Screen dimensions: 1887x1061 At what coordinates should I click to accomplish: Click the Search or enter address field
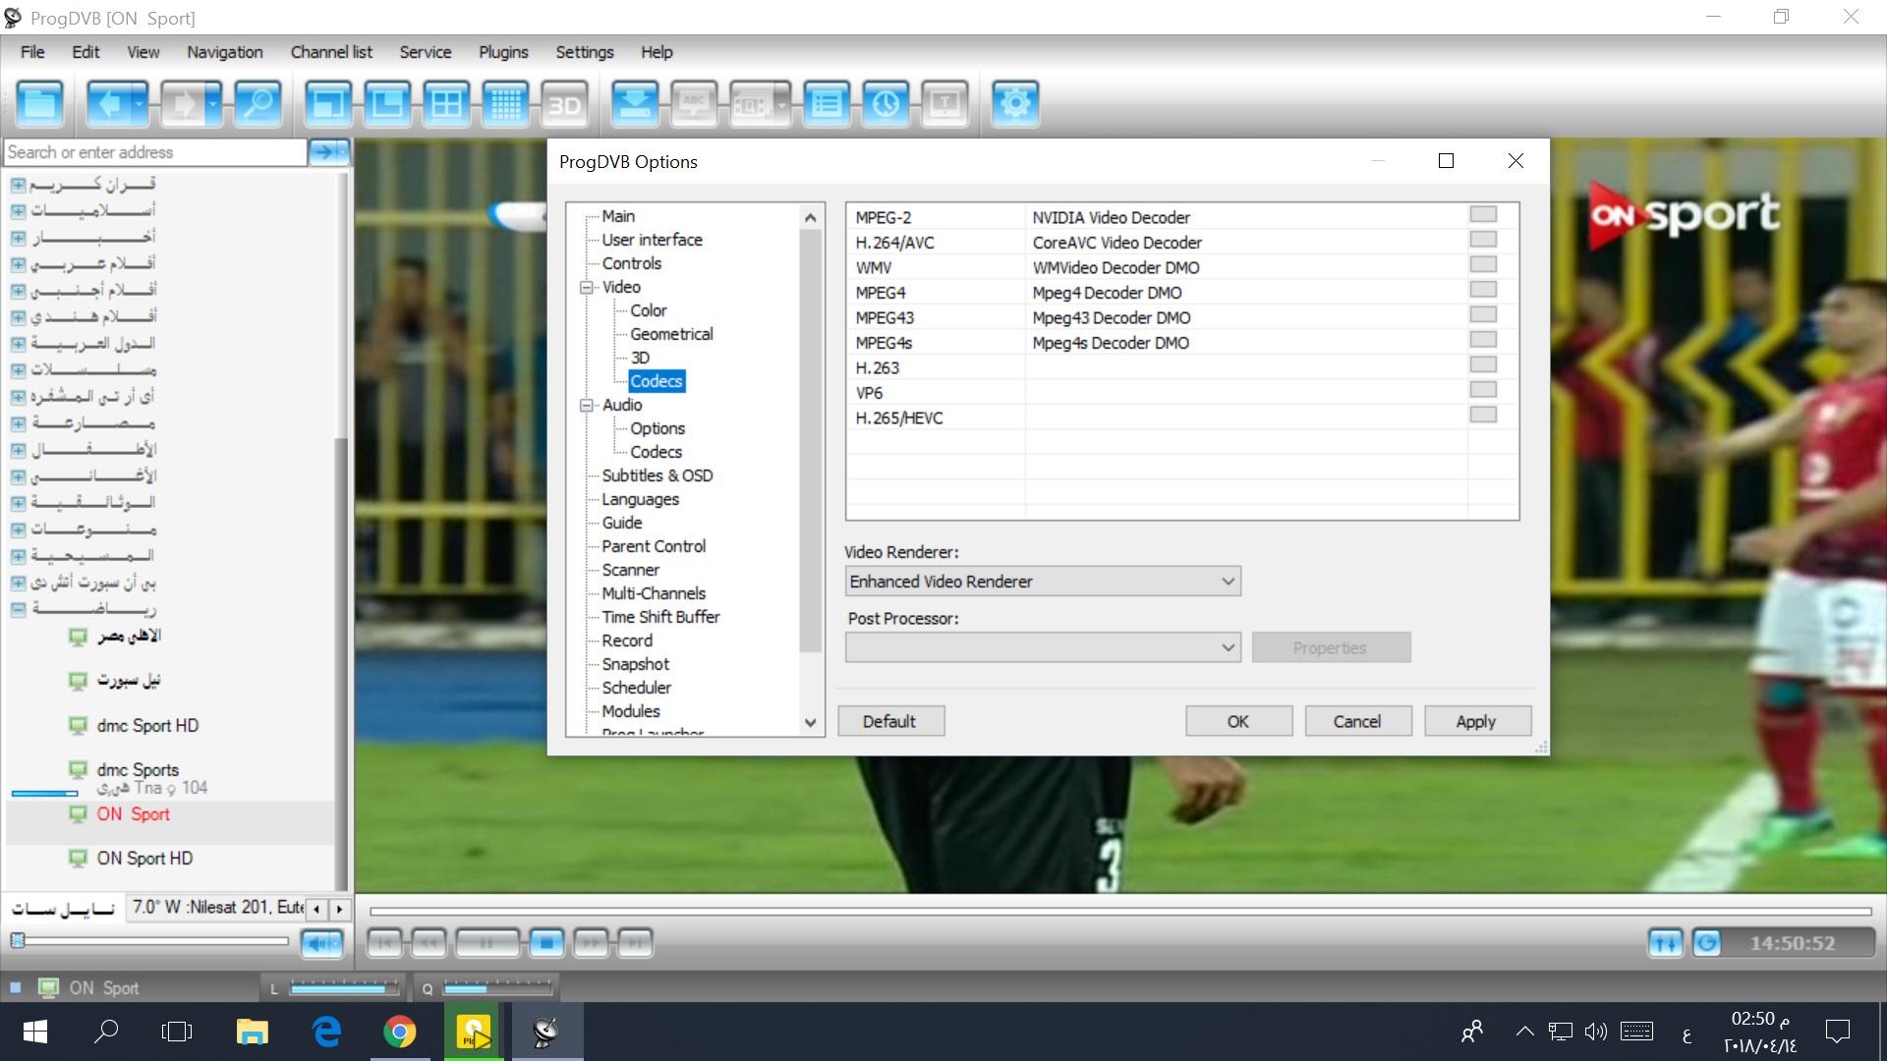point(155,152)
